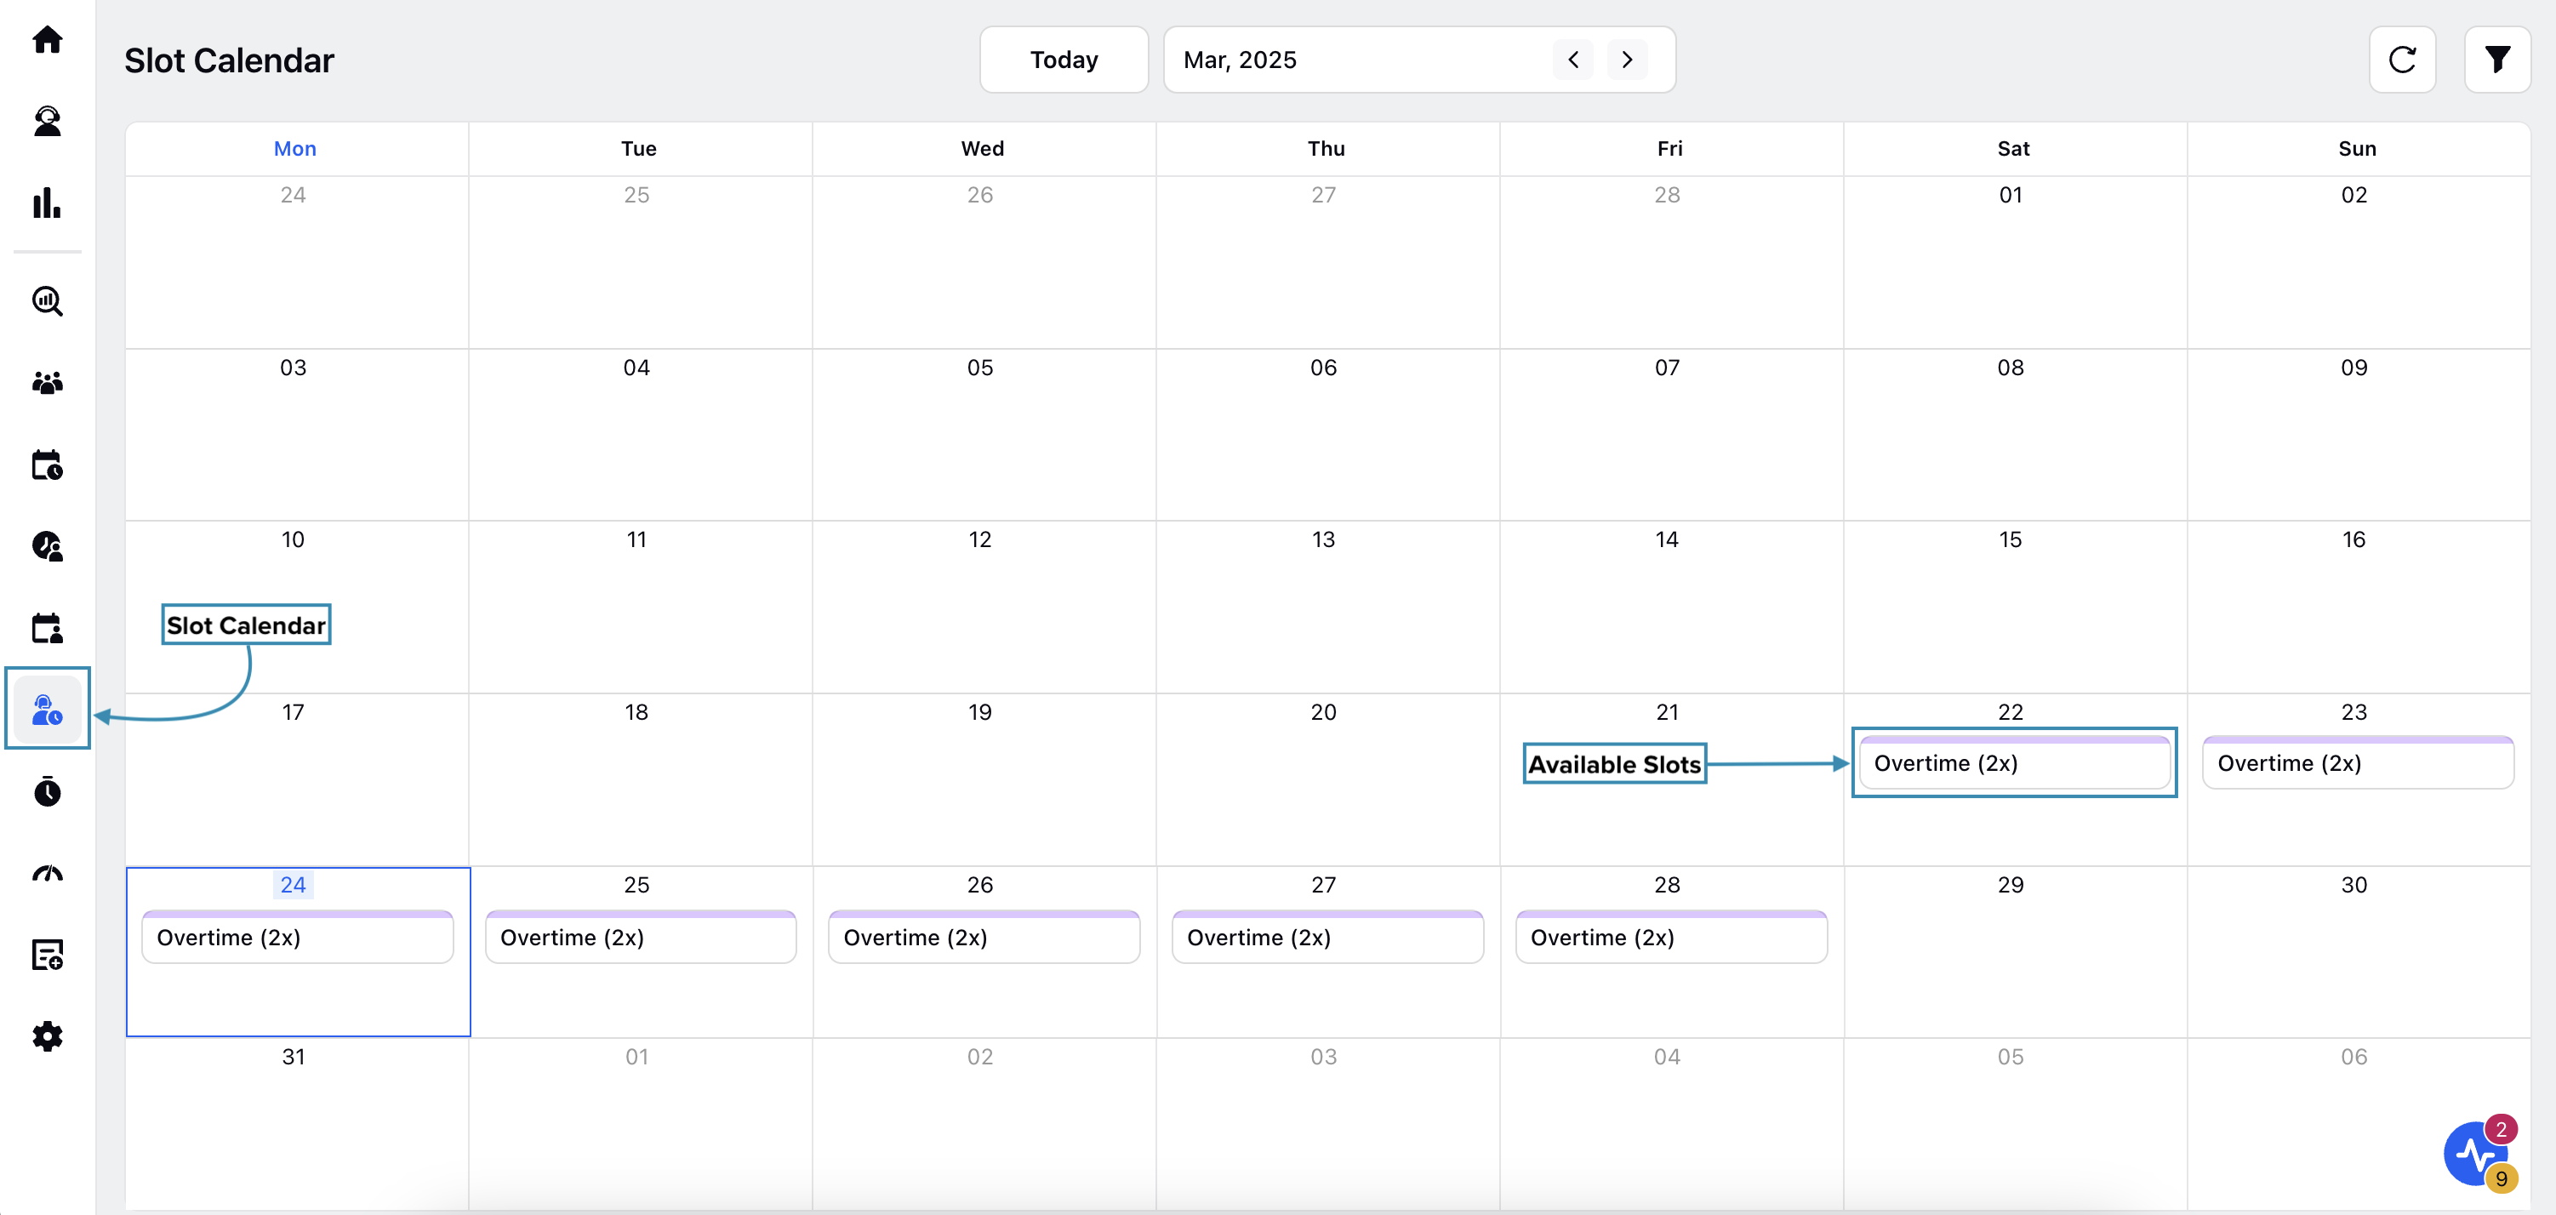The width and height of the screenshot is (2556, 1215).
Task: Select March 21 date number
Action: pyautogui.click(x=1667, y=712)
